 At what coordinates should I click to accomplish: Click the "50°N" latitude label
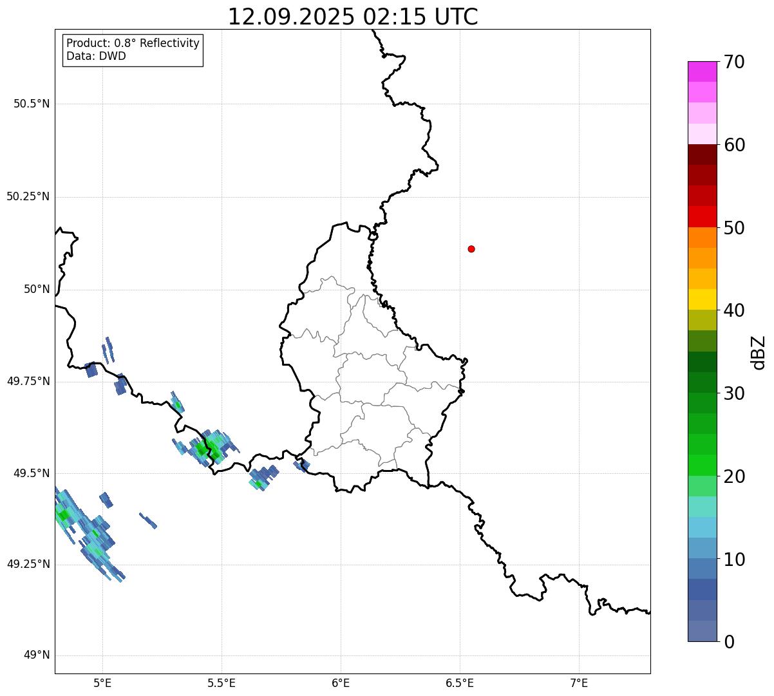coord(37,289)
